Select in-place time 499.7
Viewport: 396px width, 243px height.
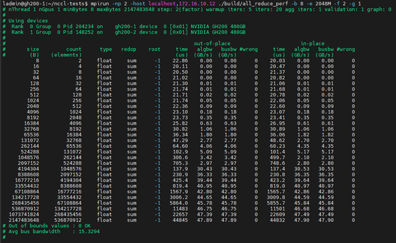[x=277, y=157]
